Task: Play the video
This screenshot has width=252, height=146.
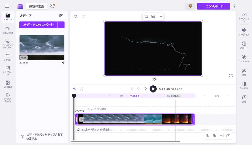Action: click(x=153, y=89)
